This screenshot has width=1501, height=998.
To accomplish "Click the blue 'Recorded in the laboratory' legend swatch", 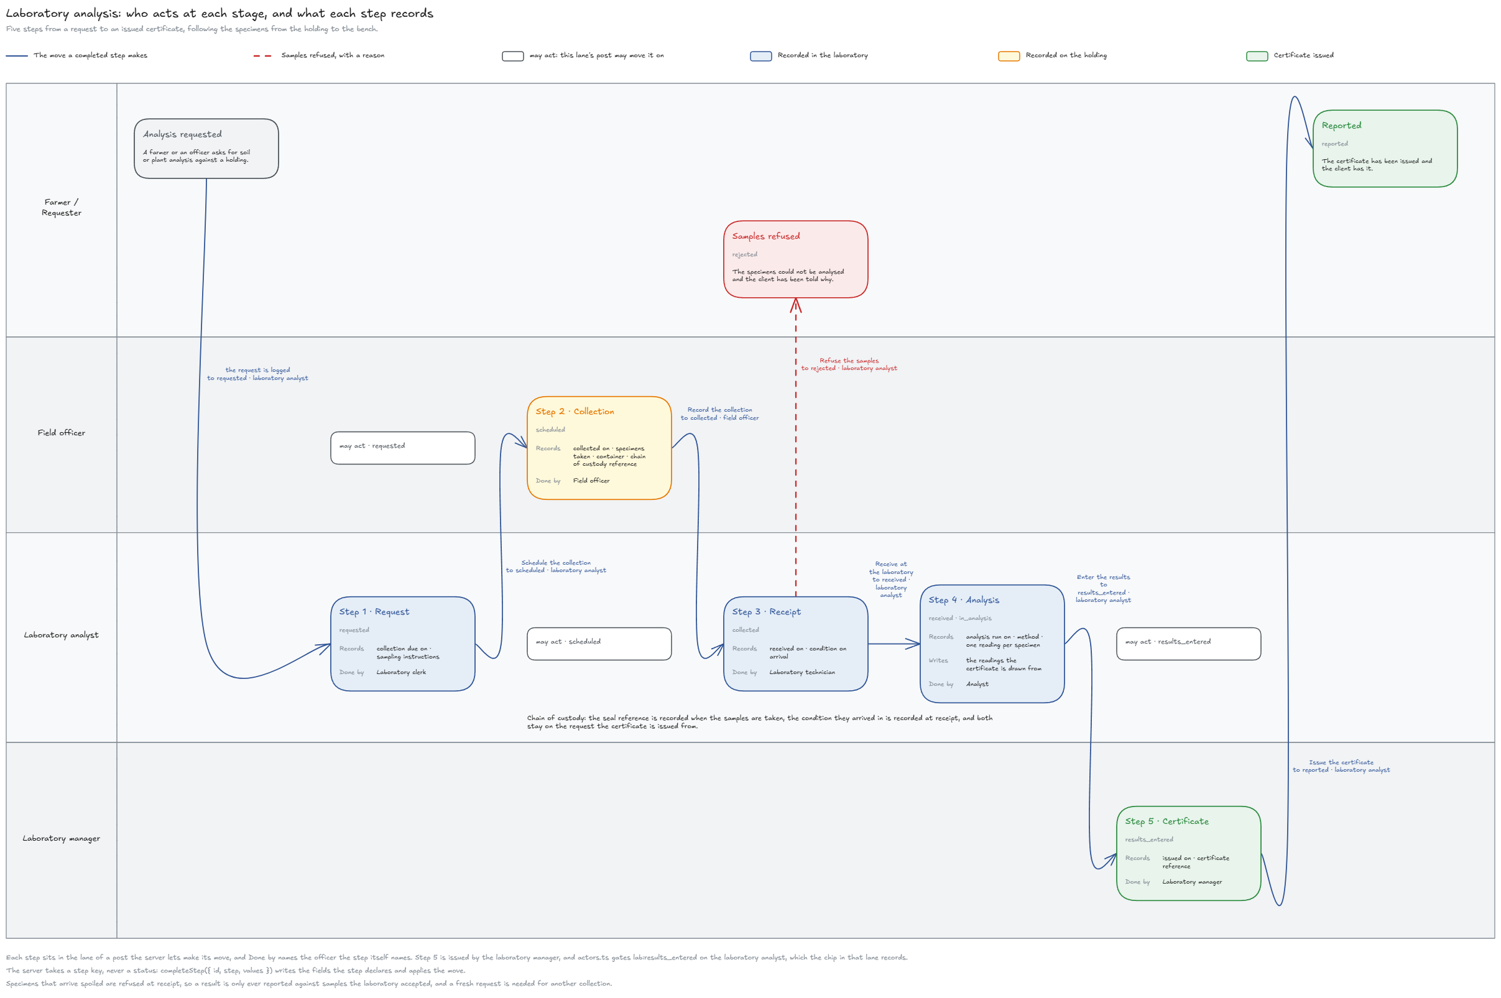I will point(760,56).
